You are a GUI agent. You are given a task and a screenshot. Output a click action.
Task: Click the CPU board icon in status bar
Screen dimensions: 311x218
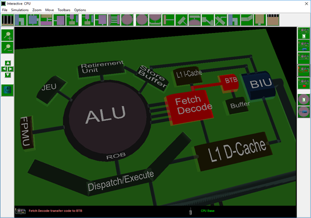coord(21,211)
